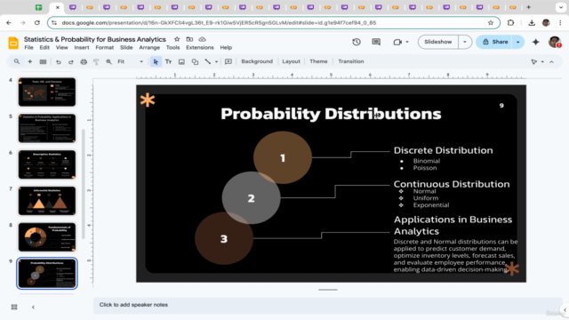The image size is (569, 320).
Task: Select slide 6 Descriptive Statistics thumbnail
Action: click(47, 164)
